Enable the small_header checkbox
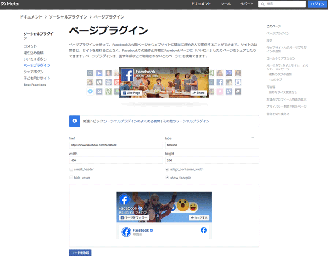The image size is (328, 259). tap(71, 169)
